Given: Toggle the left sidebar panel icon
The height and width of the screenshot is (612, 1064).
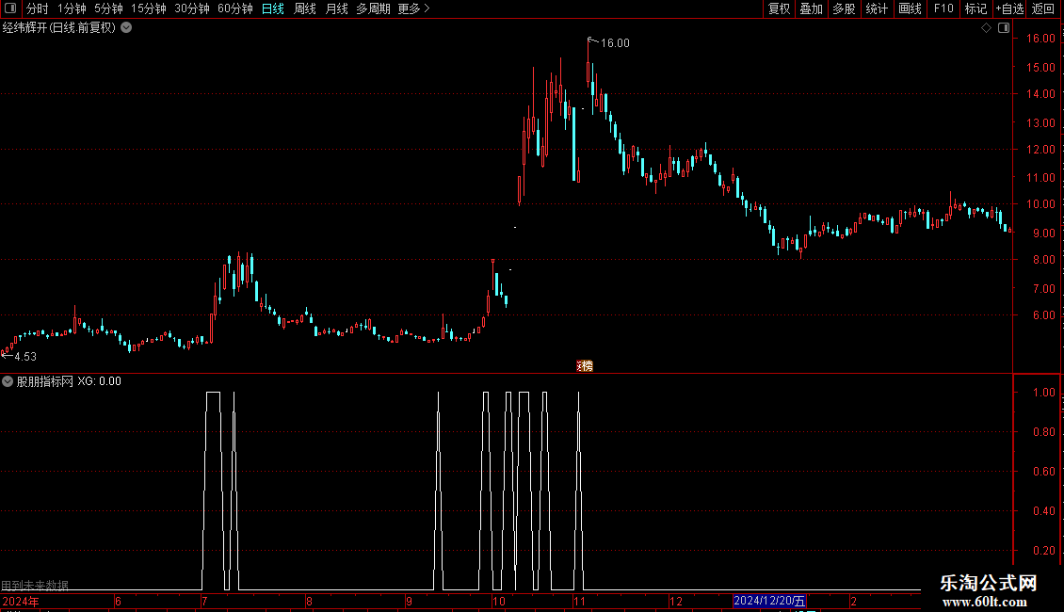Looking at the screenshot, I should pos(10,8).
